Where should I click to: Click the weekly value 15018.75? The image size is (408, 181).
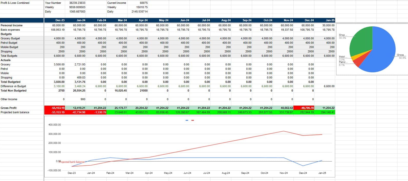tap(142, 7)
